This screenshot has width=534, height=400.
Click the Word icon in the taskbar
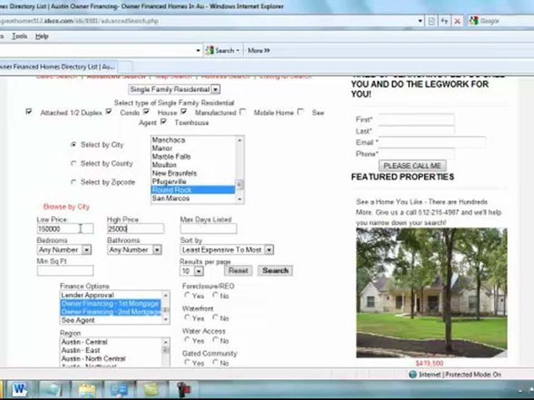pyautogui.click(x=20, y=389)
